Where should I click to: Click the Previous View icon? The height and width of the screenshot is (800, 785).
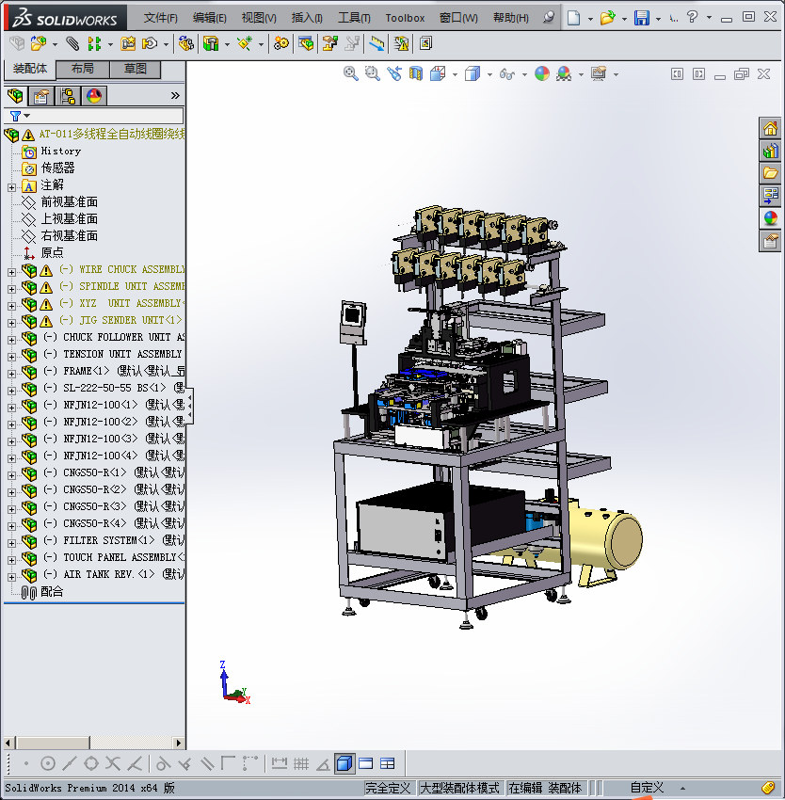point(394,74)
